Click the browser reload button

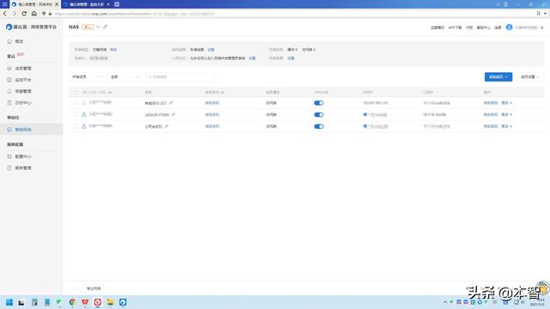coord(24,14)
